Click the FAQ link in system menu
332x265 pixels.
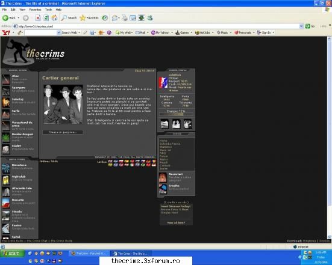163,153
